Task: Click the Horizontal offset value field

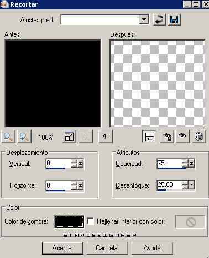Action: pyautogui.click(x=58, y=185)
